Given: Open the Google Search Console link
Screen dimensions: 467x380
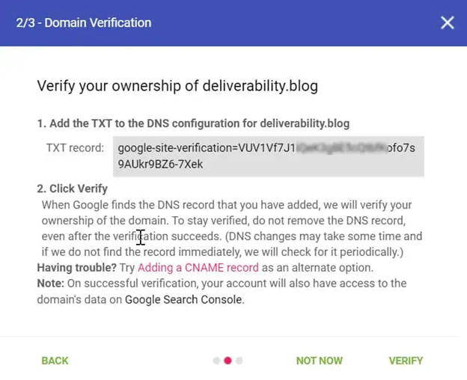Looking at the screenshot, I should pos(183,299).
